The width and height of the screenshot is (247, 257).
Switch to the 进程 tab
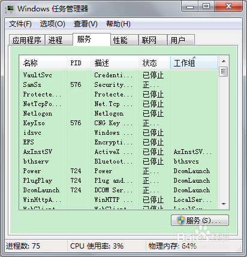click(x=59, y=40)
